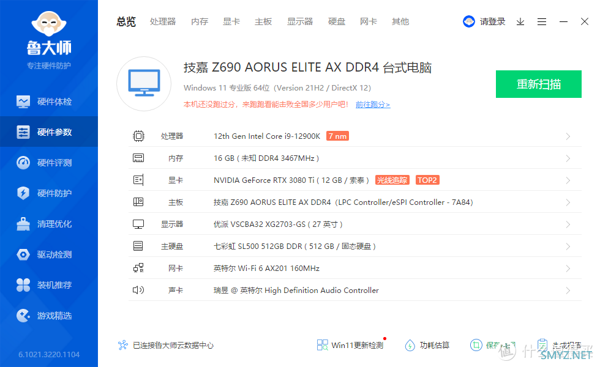Click the processor chip icon

[138, 136]
